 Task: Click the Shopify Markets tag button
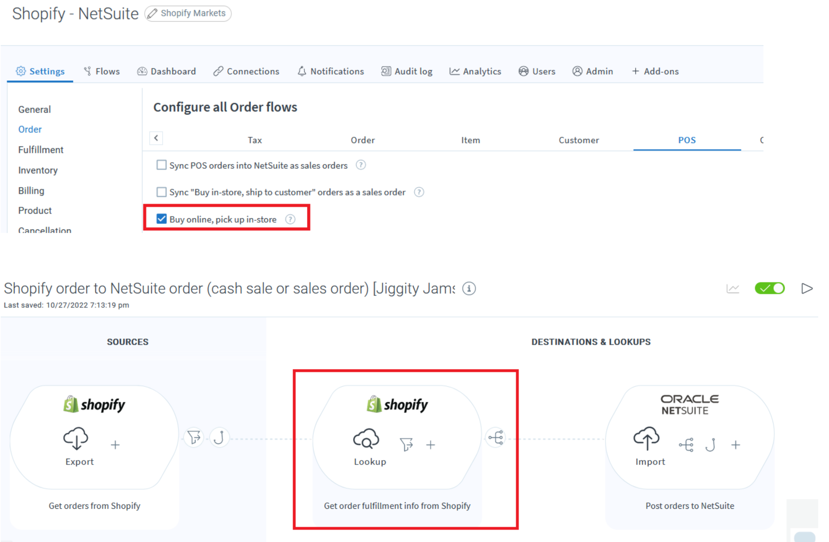coord(188,14)
